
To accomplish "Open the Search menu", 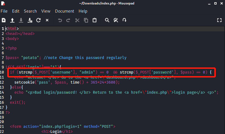I will (30, 11).
